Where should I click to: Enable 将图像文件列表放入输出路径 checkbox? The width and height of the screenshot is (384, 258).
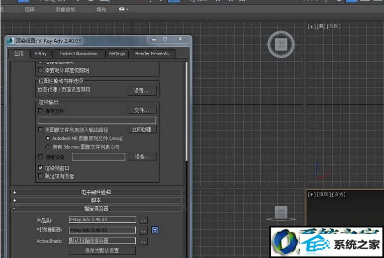41,129
